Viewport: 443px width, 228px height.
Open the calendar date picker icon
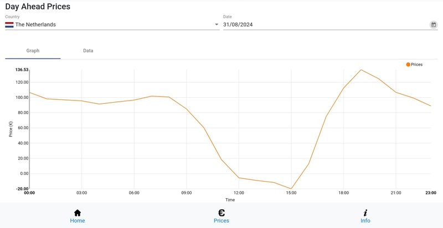point(434,25)
